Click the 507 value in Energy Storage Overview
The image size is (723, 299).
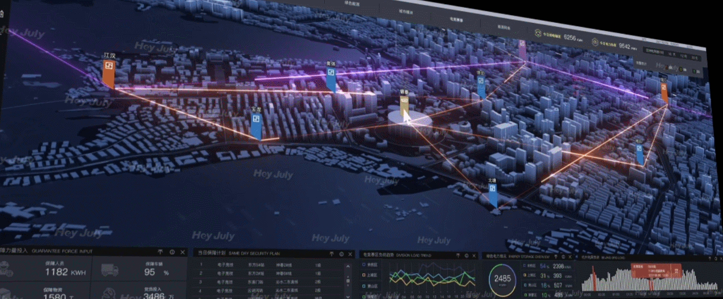558,285
